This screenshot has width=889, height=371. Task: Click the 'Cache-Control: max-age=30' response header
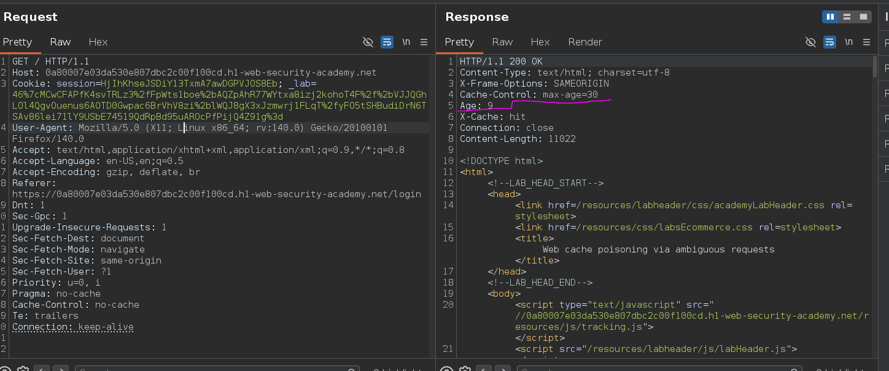[529, 95]
